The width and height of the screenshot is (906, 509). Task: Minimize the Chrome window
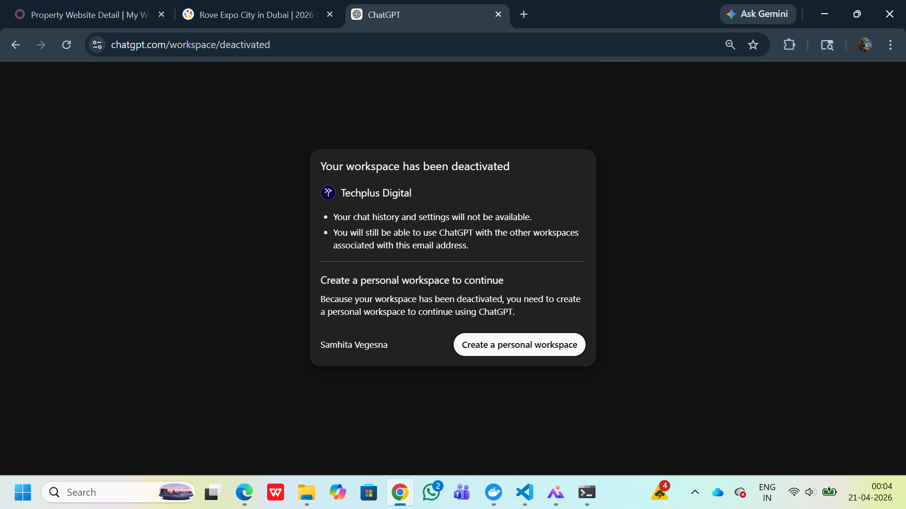click(824, 14)
